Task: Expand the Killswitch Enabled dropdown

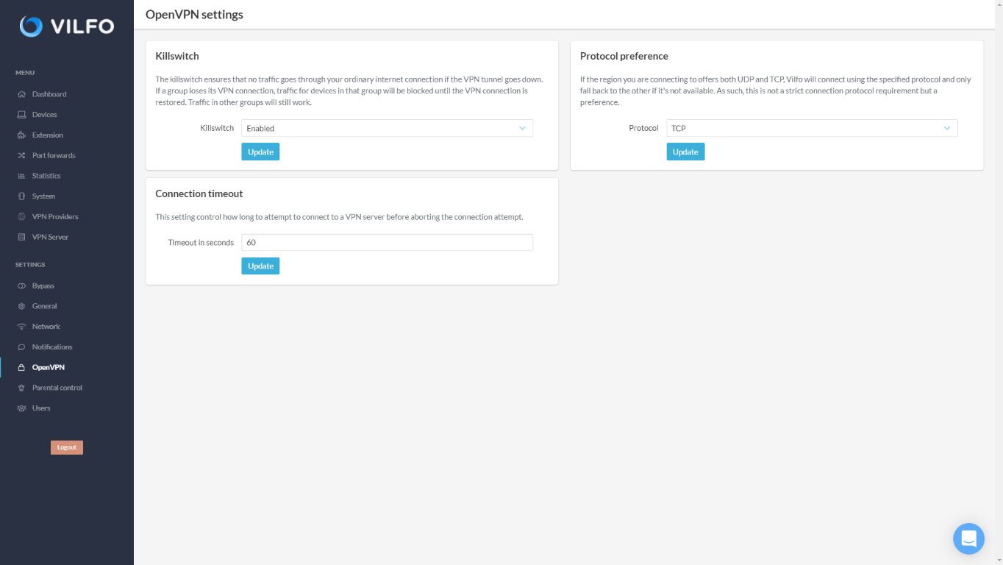Action: [x=387, y=128]
